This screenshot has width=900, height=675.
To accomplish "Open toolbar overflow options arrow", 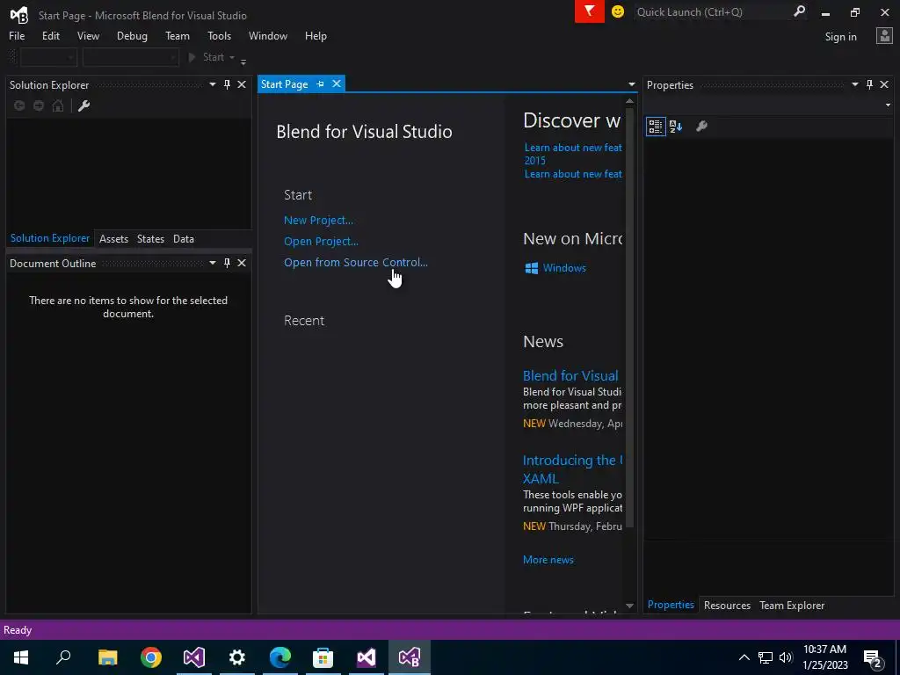I will tap(243, 61).
